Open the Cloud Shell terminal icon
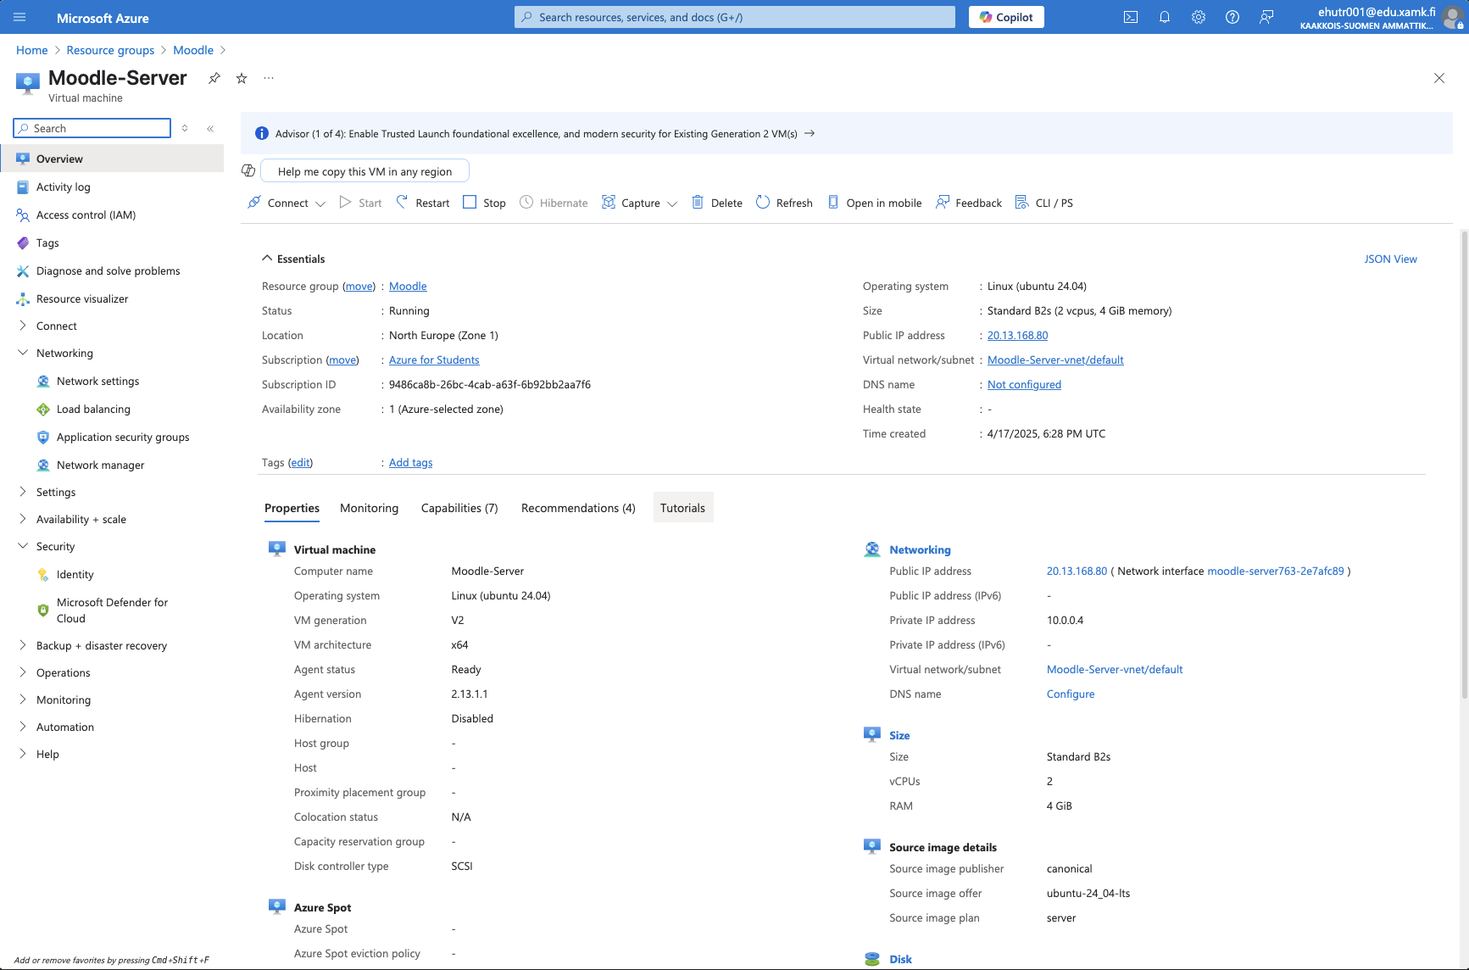Viewport: 1469px width, 970px height. point(1130,17)
